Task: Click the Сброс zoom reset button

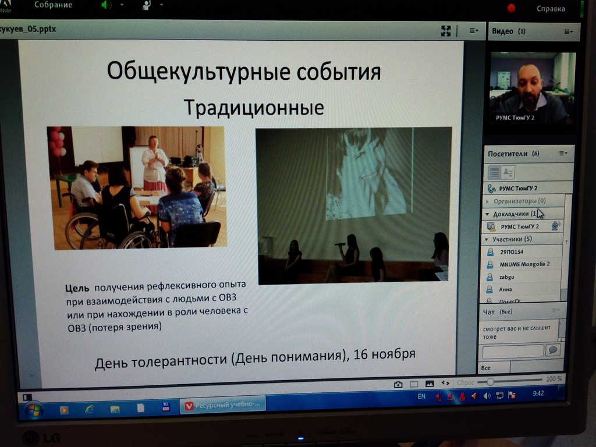Action: [465, 382]
